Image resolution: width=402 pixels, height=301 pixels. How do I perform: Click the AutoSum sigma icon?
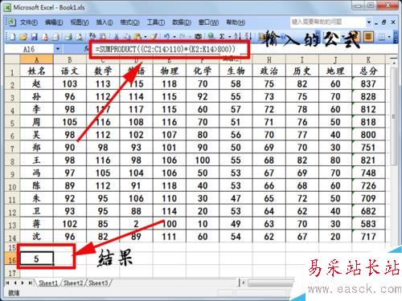pos(222,36)
